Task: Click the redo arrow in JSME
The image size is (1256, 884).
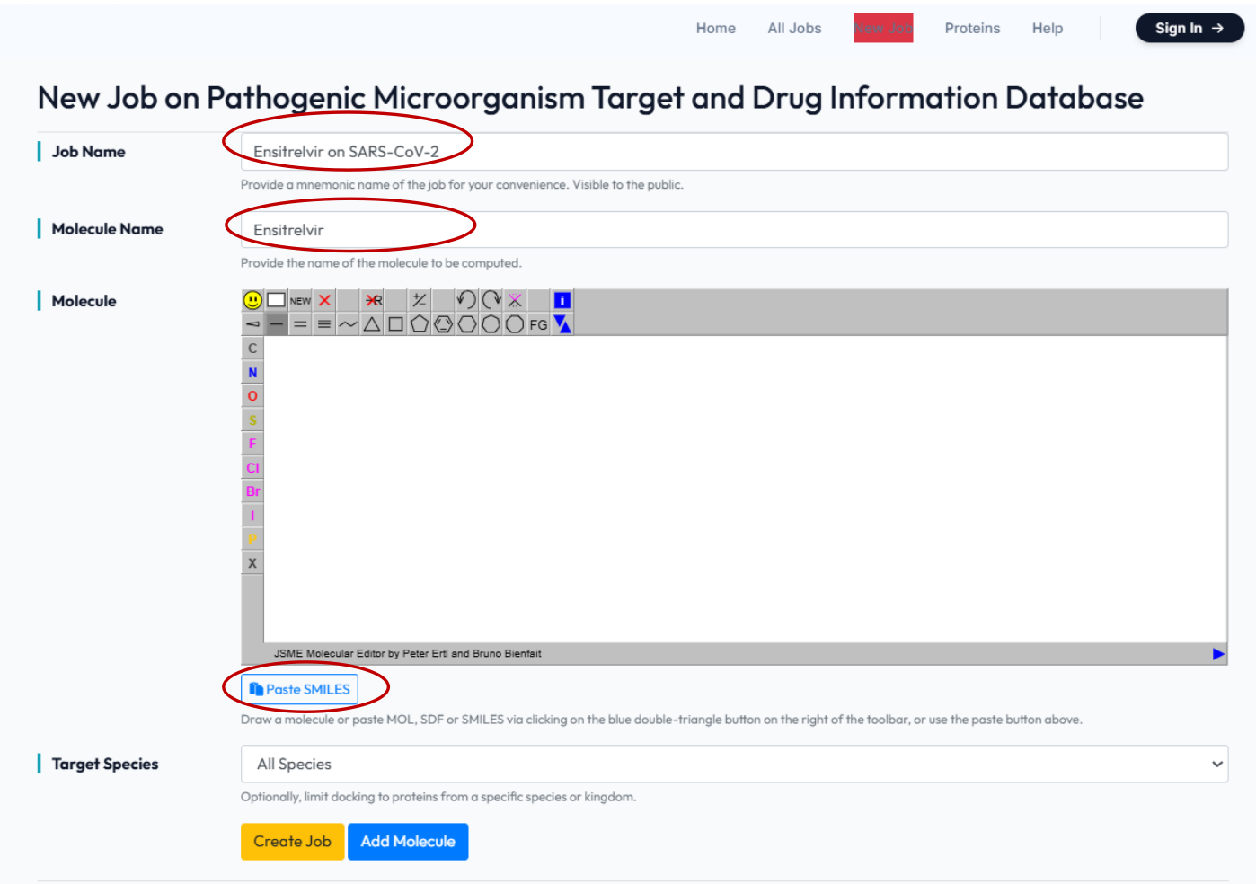Action: point(491,300)
